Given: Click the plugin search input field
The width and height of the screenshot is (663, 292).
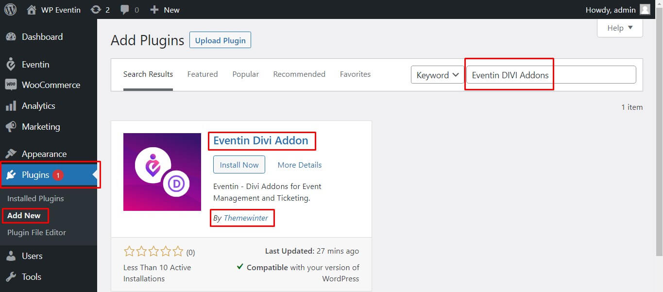Looking at the screenshot, I should coord(549,74).
